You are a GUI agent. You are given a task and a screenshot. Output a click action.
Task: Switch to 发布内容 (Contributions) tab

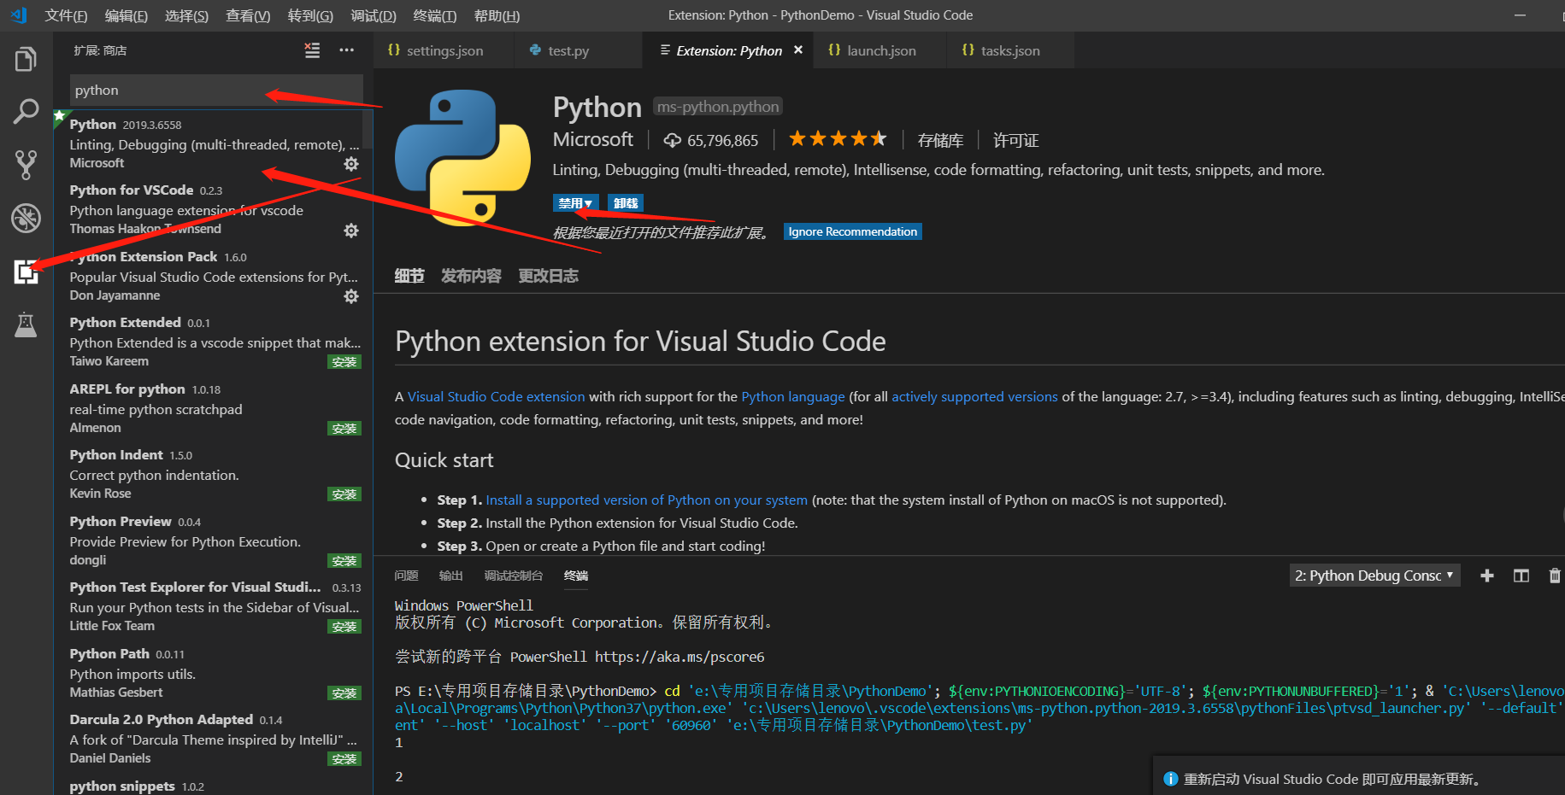coord(471,276)
